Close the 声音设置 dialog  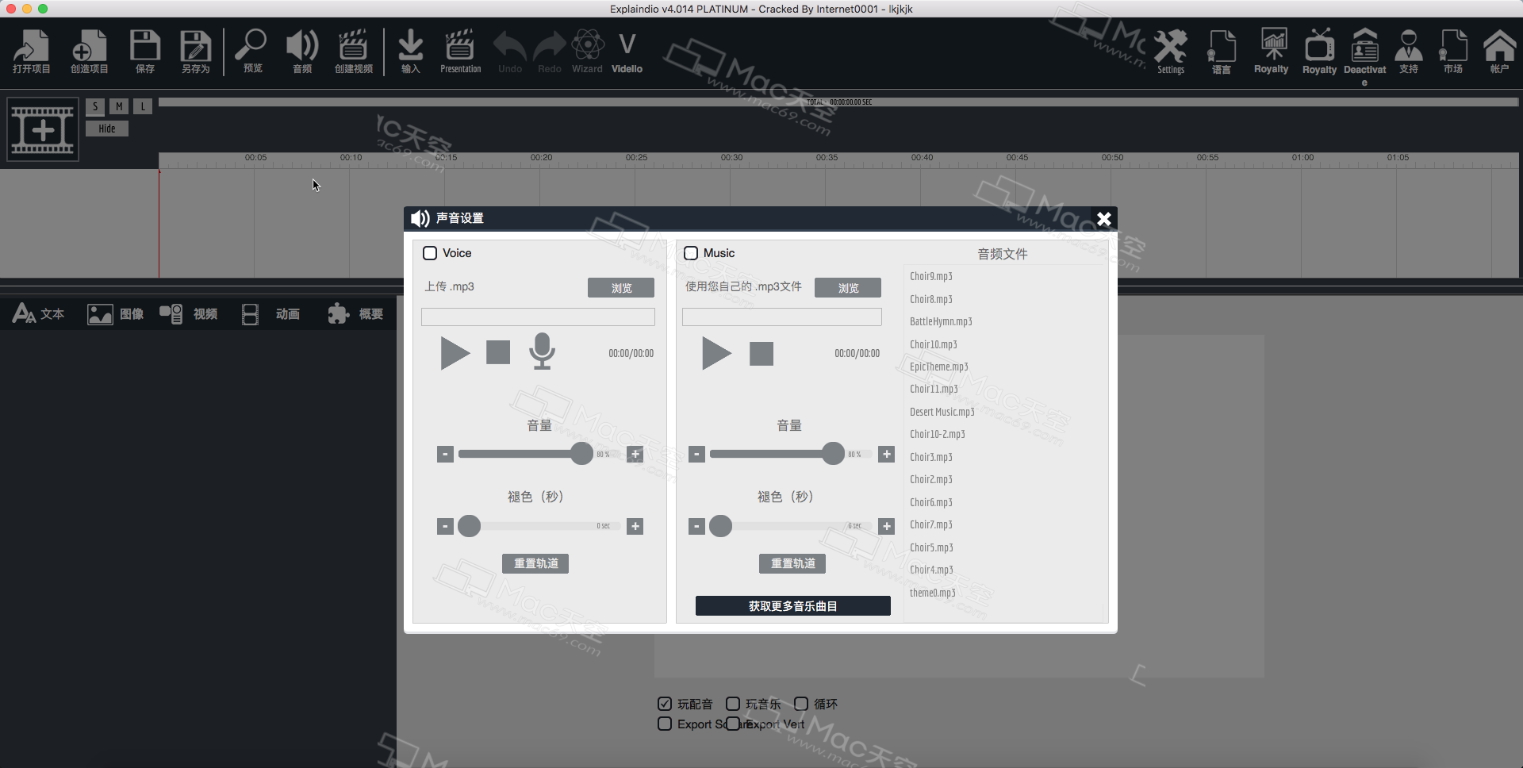pyautogui.click(x=1103, y=219)
